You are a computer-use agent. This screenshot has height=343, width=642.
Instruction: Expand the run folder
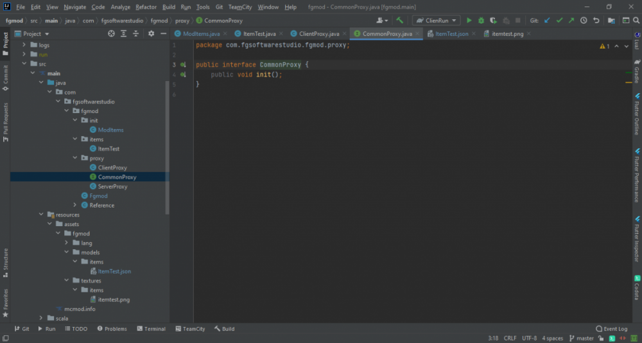(x=24, y=54)
